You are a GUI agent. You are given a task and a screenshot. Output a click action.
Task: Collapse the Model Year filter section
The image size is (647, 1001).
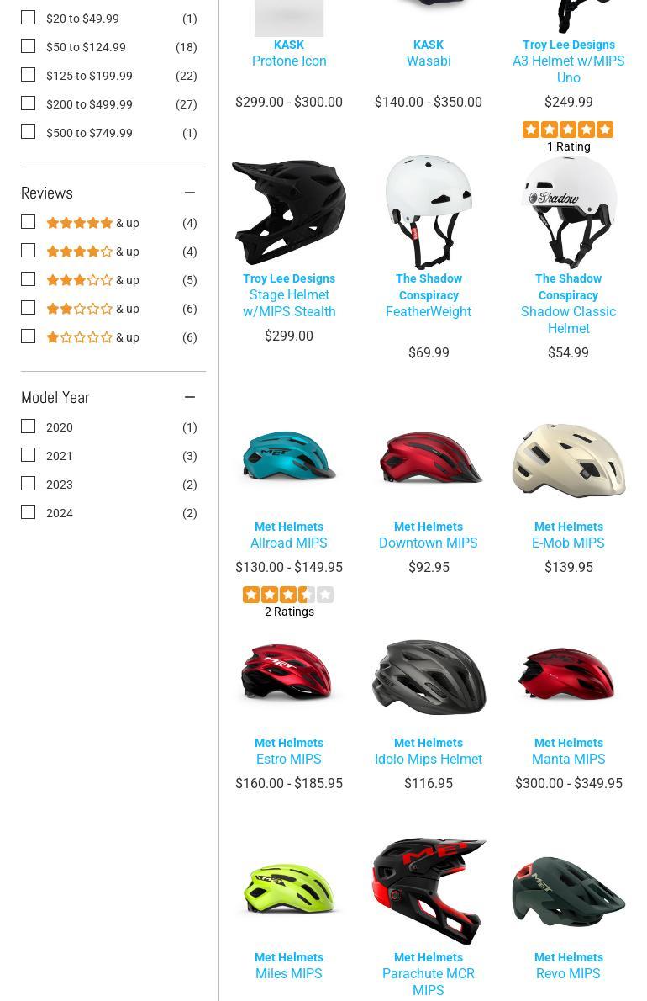click(x=189, y=397)
